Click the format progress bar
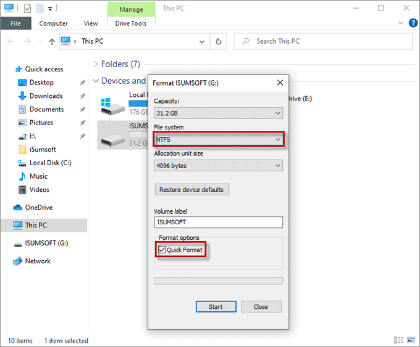Viewport: 420px width, 347px height. pos(219,281)
